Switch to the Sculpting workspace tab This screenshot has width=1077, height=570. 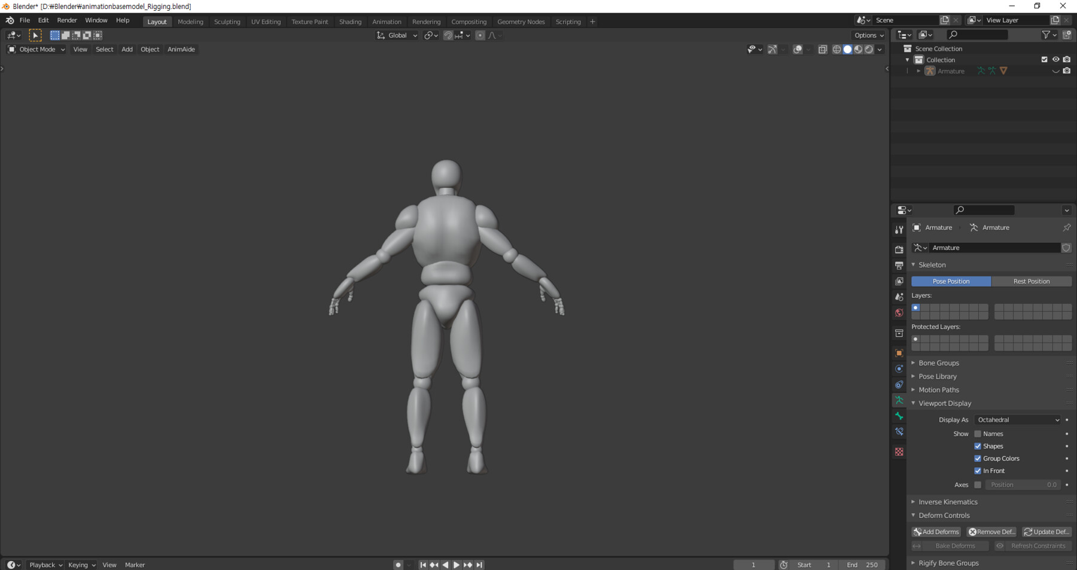(x=227, y=22)
